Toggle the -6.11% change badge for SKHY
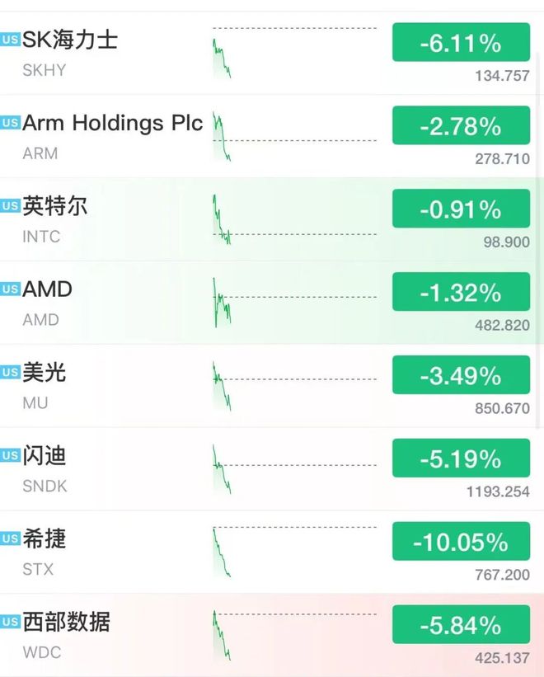 click(461, 42)
